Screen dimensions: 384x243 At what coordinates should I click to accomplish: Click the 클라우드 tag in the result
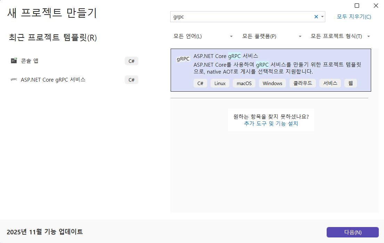[303, 83]
